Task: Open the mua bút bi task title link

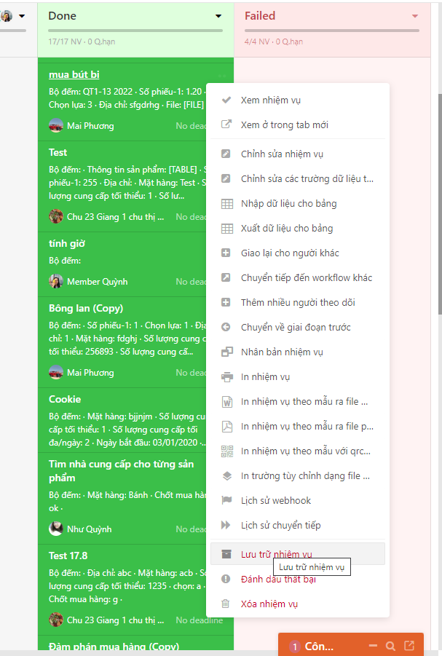Action: pyautogui.click(x=74, y=74)
